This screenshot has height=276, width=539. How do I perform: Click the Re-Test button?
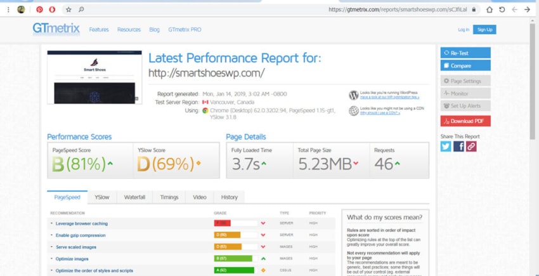pyautogui.click(x=465, y=53)
